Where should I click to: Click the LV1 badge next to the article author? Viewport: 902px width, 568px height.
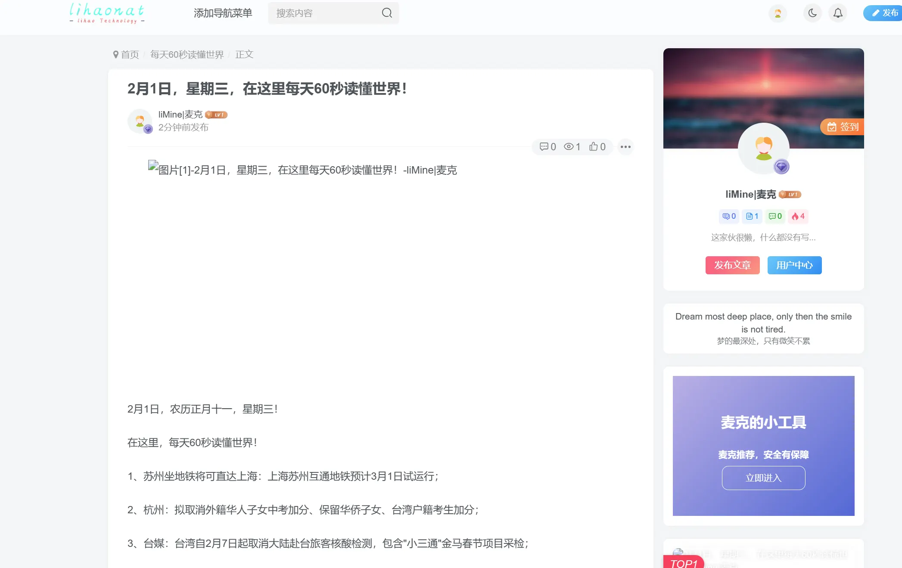[x=216, y=115]
